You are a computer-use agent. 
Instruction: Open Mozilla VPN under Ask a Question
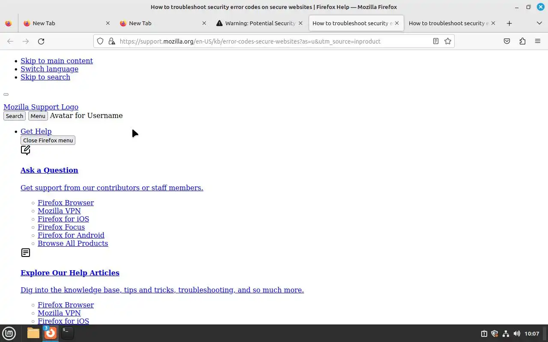click(59, 211)
